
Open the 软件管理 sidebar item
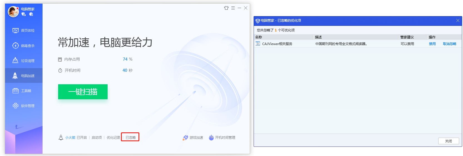[x=24, y=106]
